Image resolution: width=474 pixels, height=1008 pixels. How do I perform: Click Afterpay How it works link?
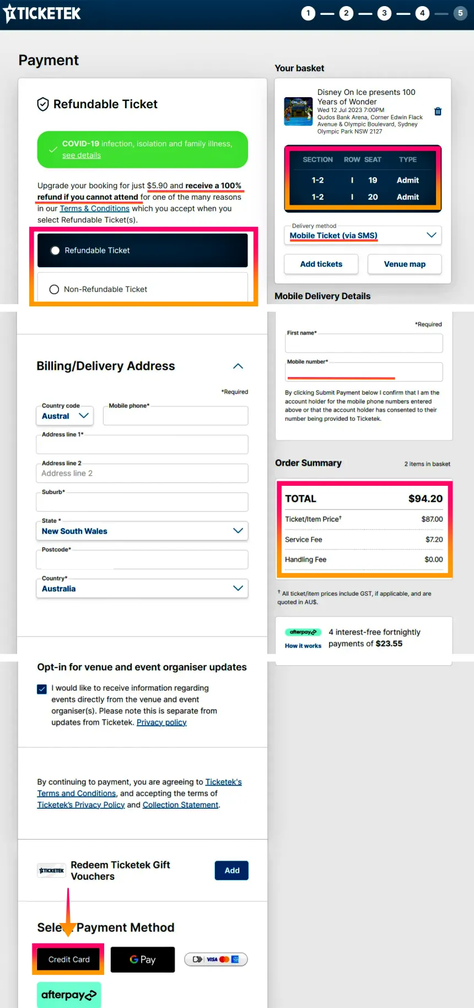click(303, 646)
